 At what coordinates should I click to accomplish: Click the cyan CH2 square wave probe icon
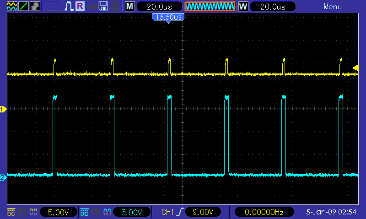[x=107, y=212]
